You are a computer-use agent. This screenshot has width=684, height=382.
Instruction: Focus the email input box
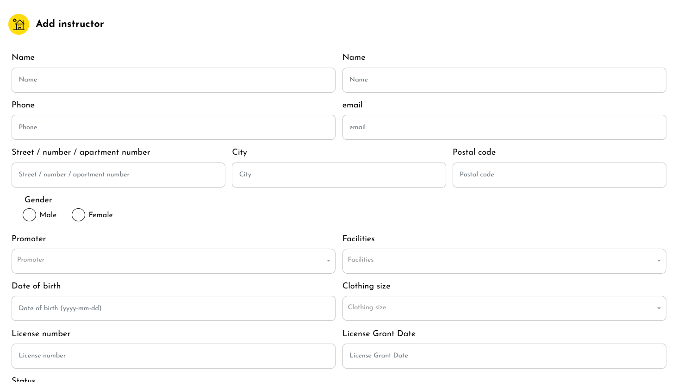point(504,127)
